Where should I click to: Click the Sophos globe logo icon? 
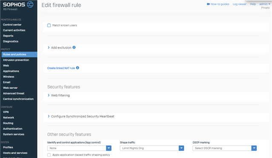click(x=30, y=5)
